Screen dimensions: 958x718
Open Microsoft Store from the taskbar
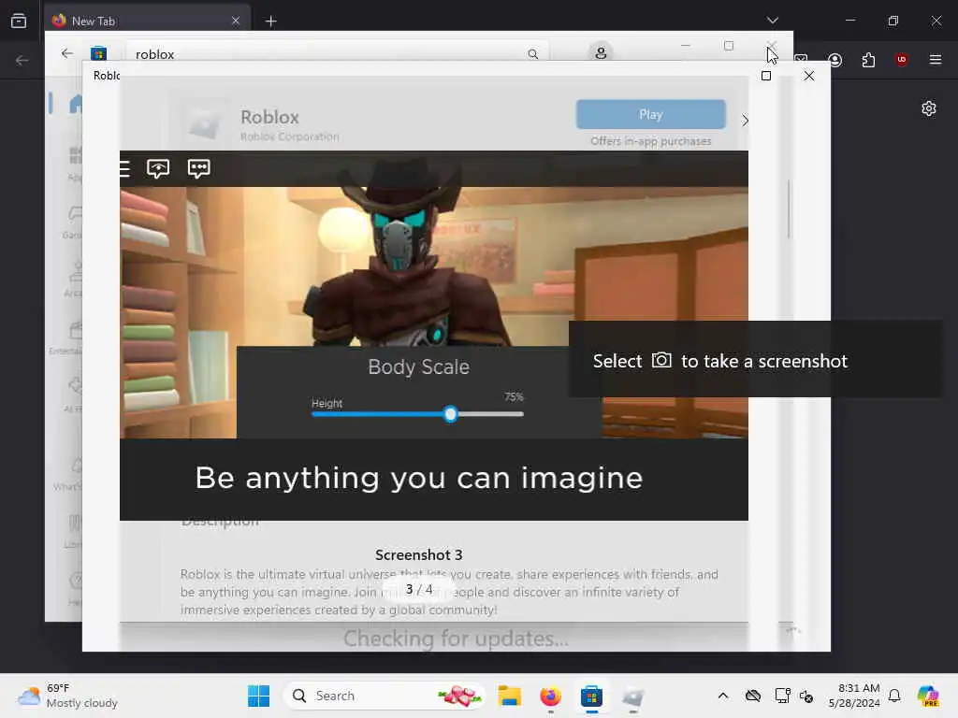591,696
